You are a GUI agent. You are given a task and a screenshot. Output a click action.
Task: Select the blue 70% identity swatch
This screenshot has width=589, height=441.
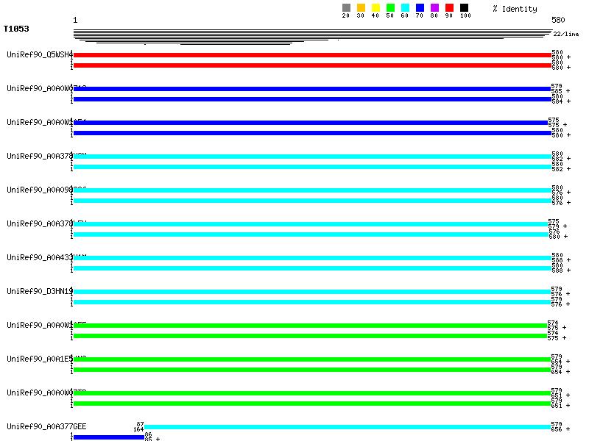click(x=420, y=8)
